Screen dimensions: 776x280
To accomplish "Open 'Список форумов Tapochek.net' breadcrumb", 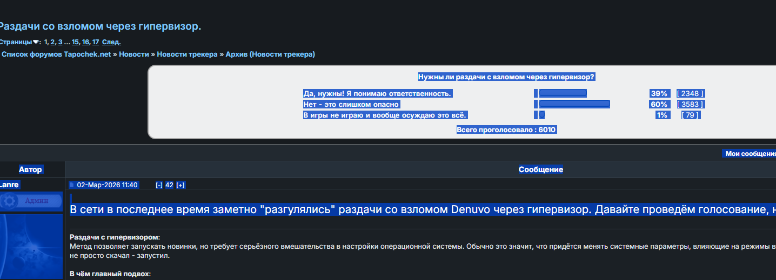I will coord(56,54).
